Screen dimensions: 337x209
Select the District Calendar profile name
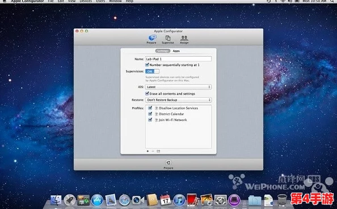click(171, 114)
